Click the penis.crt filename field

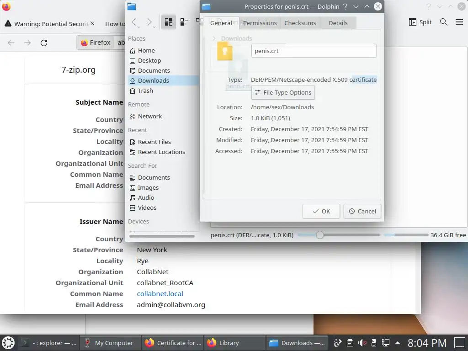coord(314,51)
